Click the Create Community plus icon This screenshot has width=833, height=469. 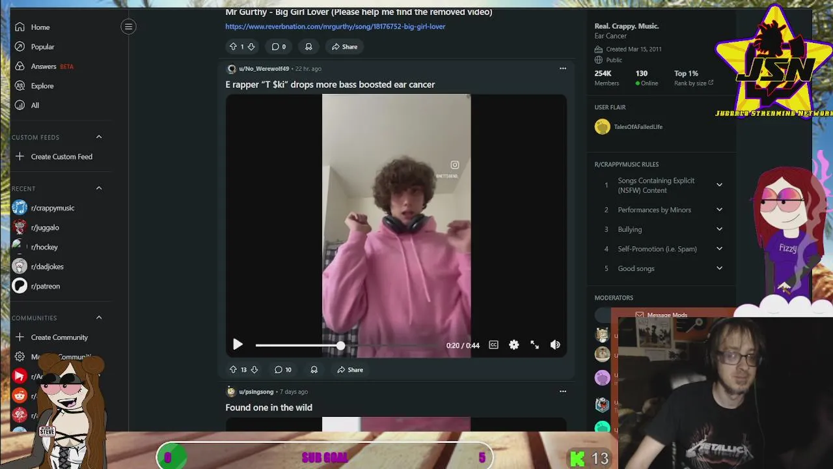pos(20,337)
